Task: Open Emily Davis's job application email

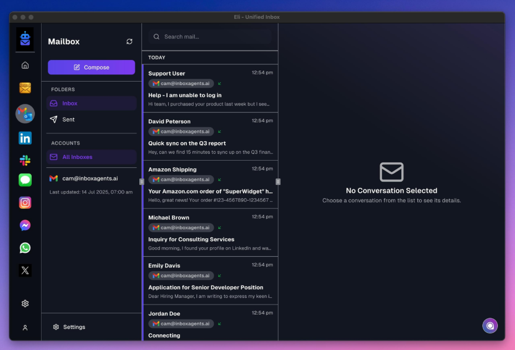Action: [x=210, y=281]
